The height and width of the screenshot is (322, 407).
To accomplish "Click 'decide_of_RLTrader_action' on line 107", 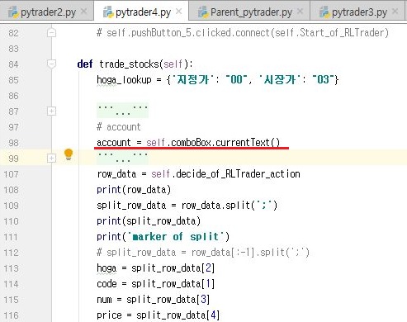I will click(x=238, y=174).
